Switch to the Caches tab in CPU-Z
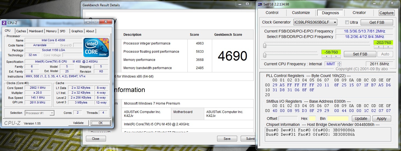401x151 pixels. coord(21,31)
